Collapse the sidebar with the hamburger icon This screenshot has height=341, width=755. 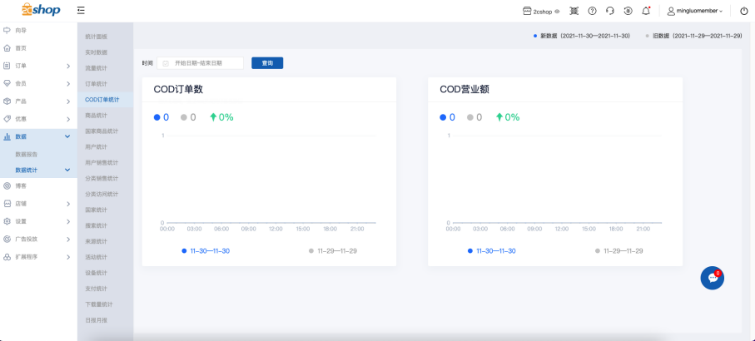[81, 11]
